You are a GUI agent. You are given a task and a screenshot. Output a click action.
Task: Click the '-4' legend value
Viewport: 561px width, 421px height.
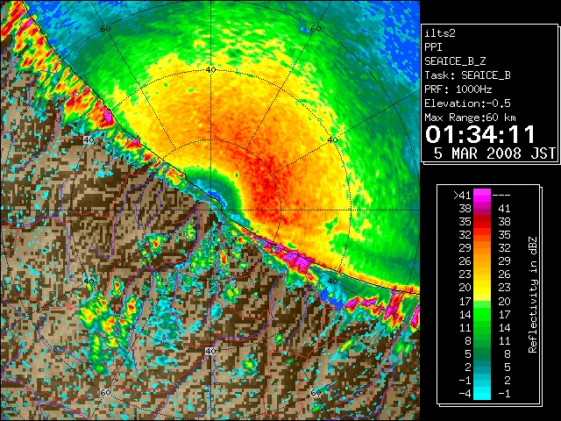[x=465, y=394]
